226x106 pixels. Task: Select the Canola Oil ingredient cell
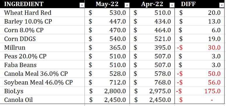pyautogui.click(x=42, y=100)
